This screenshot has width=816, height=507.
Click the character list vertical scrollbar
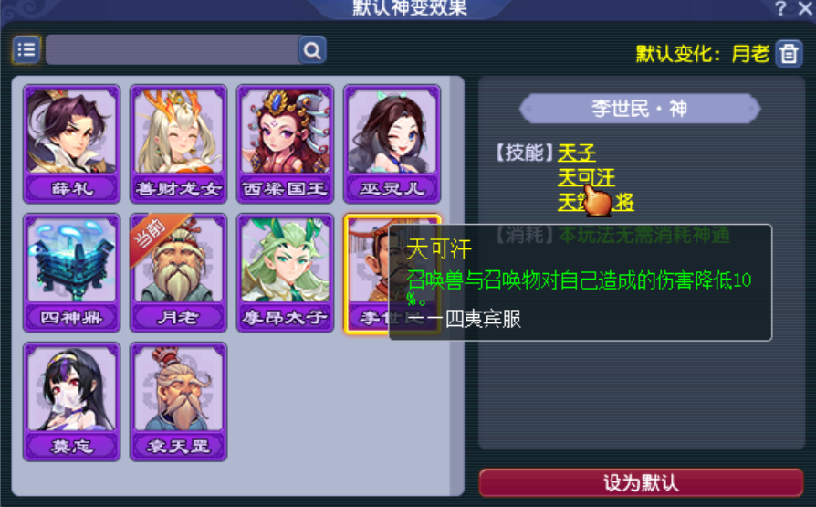(457, 286)
